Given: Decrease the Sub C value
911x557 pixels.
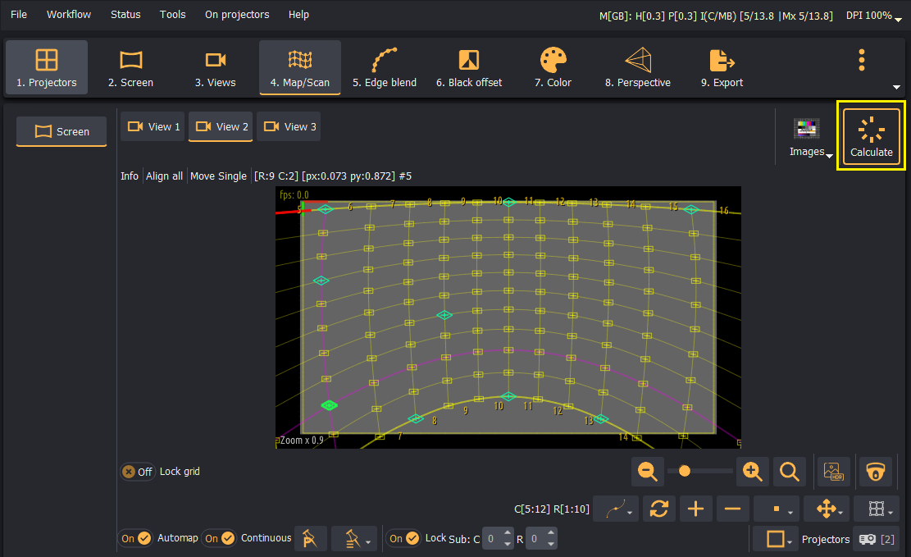Looking at the screenshot, I should 508,545.
